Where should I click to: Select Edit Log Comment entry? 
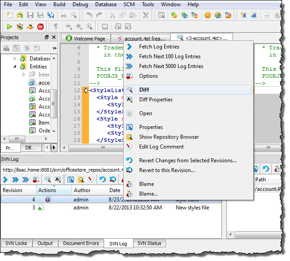tap(188, 147)
